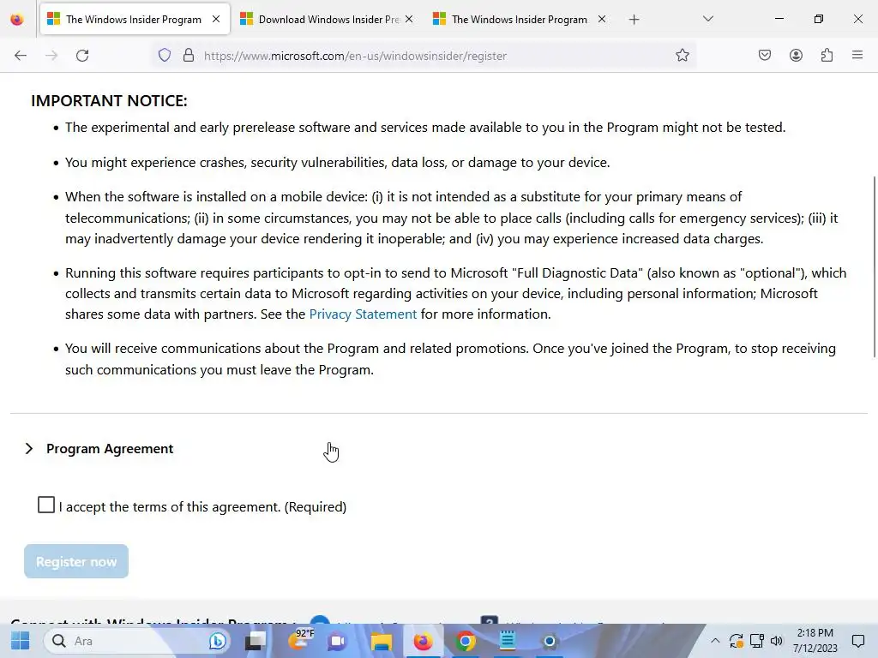
Task: View site security padlock details
Action: (189, 56)
